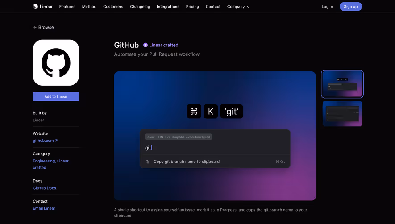Open the github.com website link
The width and height of the screenshot is (395, 224).
(46, 141)
